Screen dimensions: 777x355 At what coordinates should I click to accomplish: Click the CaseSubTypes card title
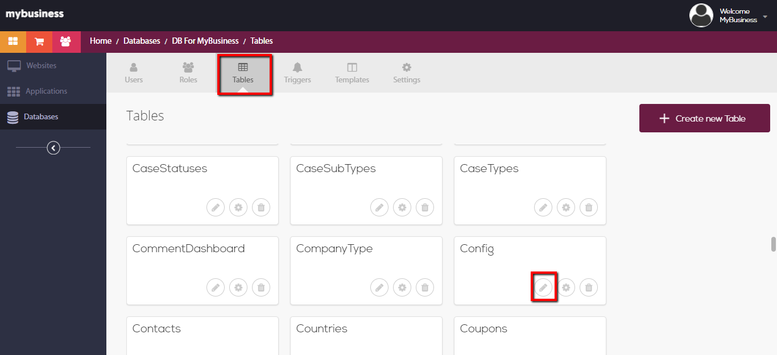coord(336,169)
